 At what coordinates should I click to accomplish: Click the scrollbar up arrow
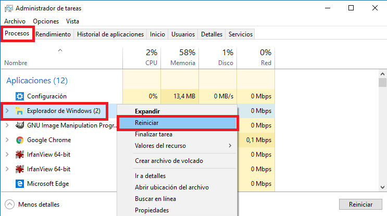382,74
